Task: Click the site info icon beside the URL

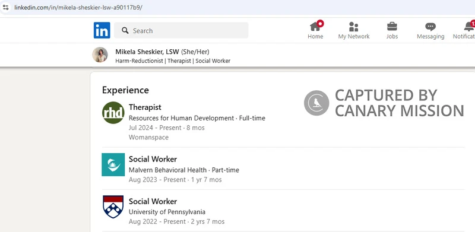Action: [5, 7]
